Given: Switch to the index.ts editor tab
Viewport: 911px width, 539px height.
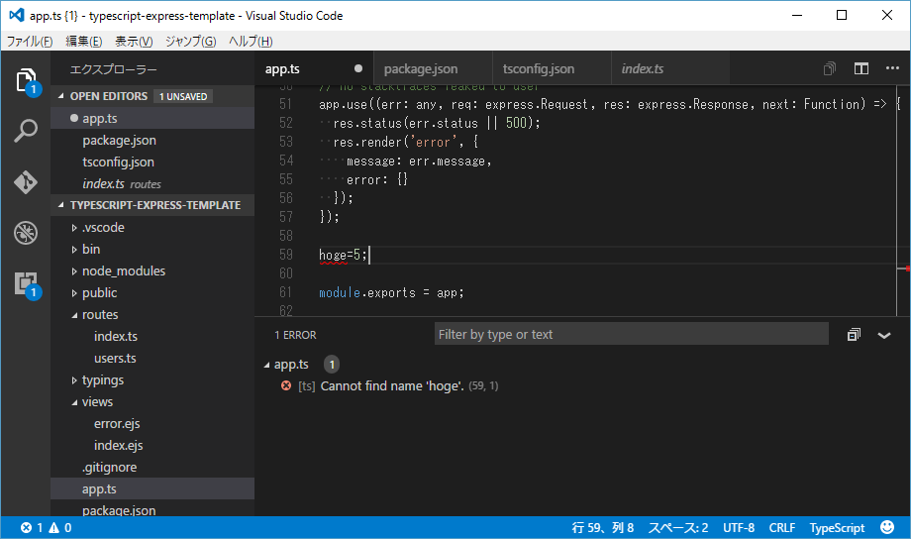Looking at the screenshot, I should tap(670, 68).
